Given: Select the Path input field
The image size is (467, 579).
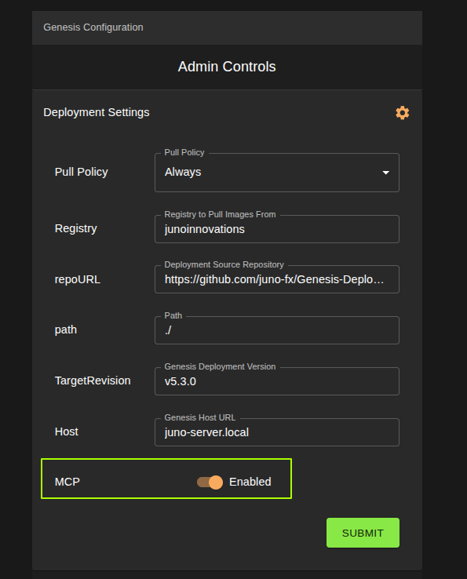Looking at the screenshot, I should click(277, 330).
